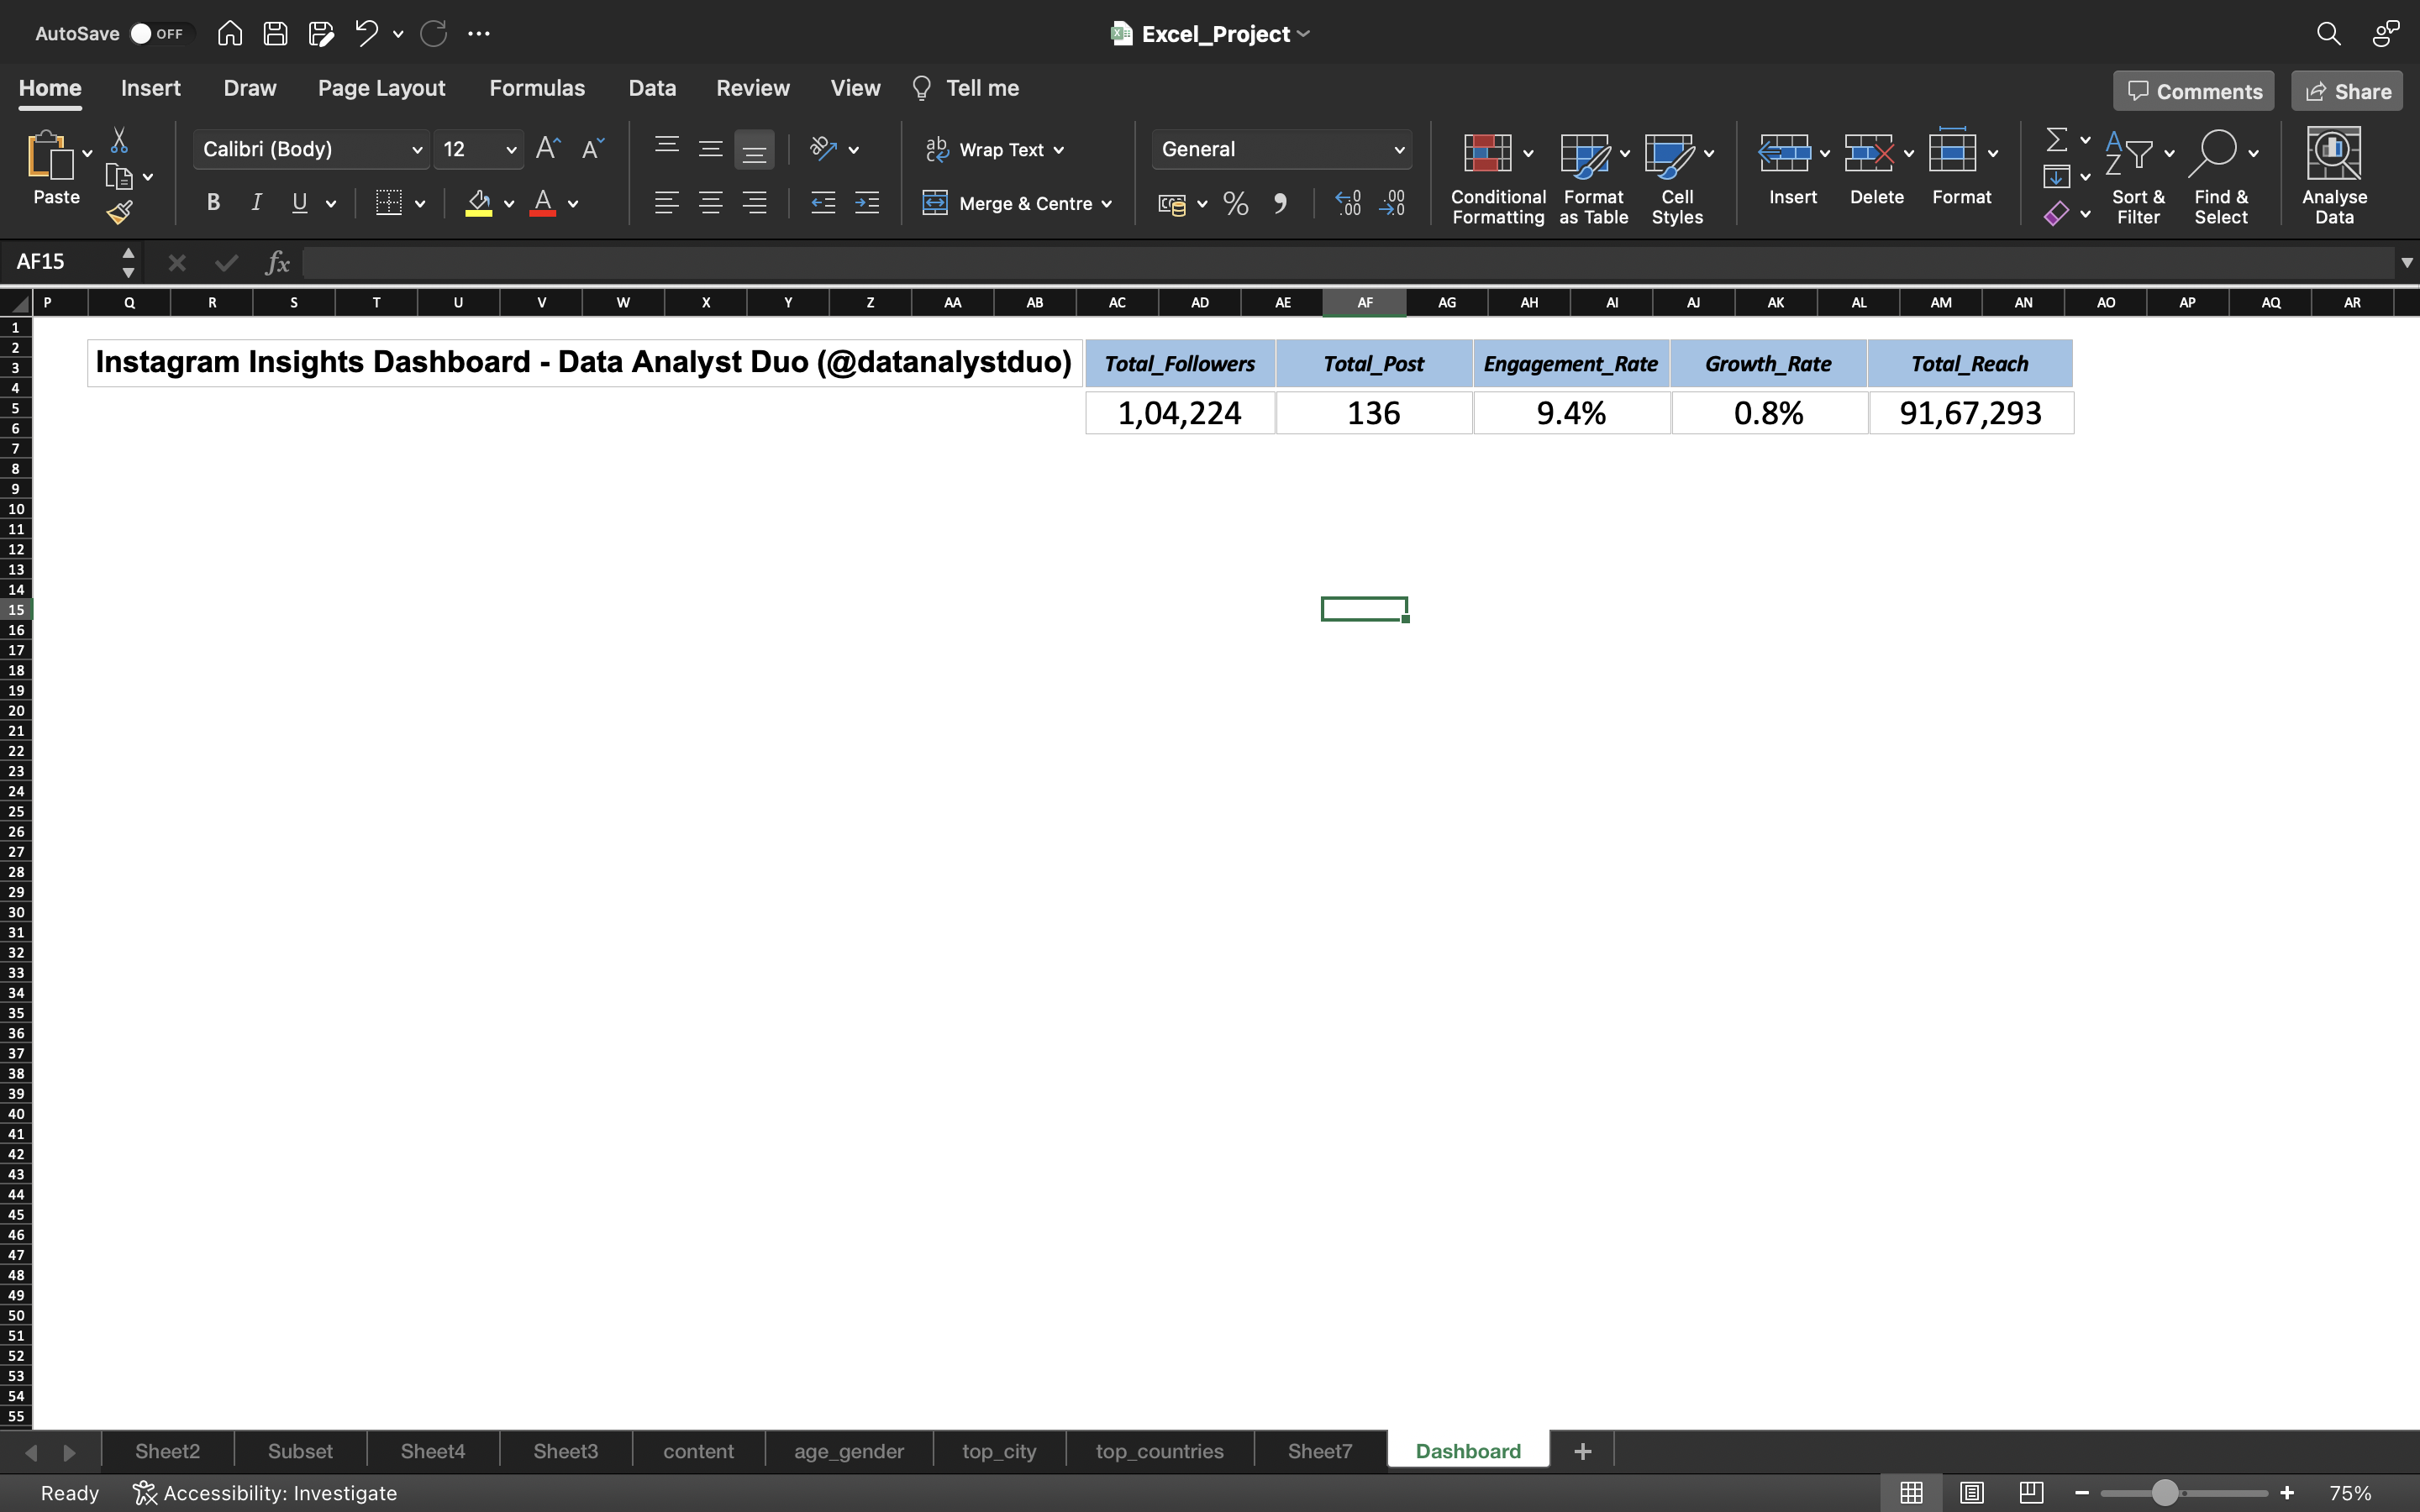Toggle Bold formatting
2420x1512 pixels.
(213, 203)
